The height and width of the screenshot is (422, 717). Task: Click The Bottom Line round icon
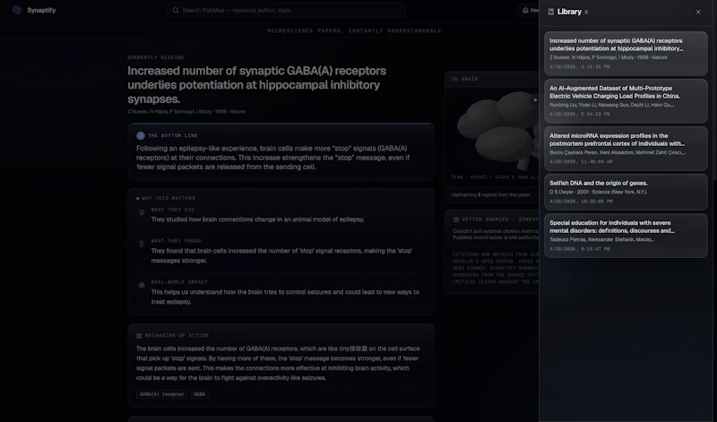click(x=141, y=136)
